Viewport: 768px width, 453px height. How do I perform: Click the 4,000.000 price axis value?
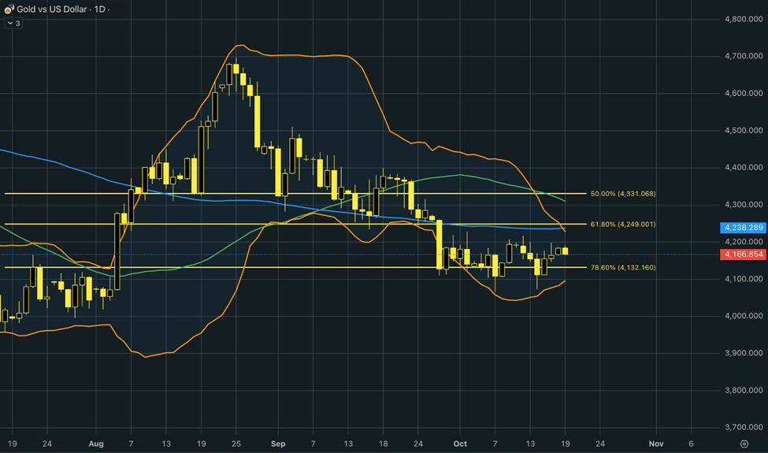coord(744,315)
